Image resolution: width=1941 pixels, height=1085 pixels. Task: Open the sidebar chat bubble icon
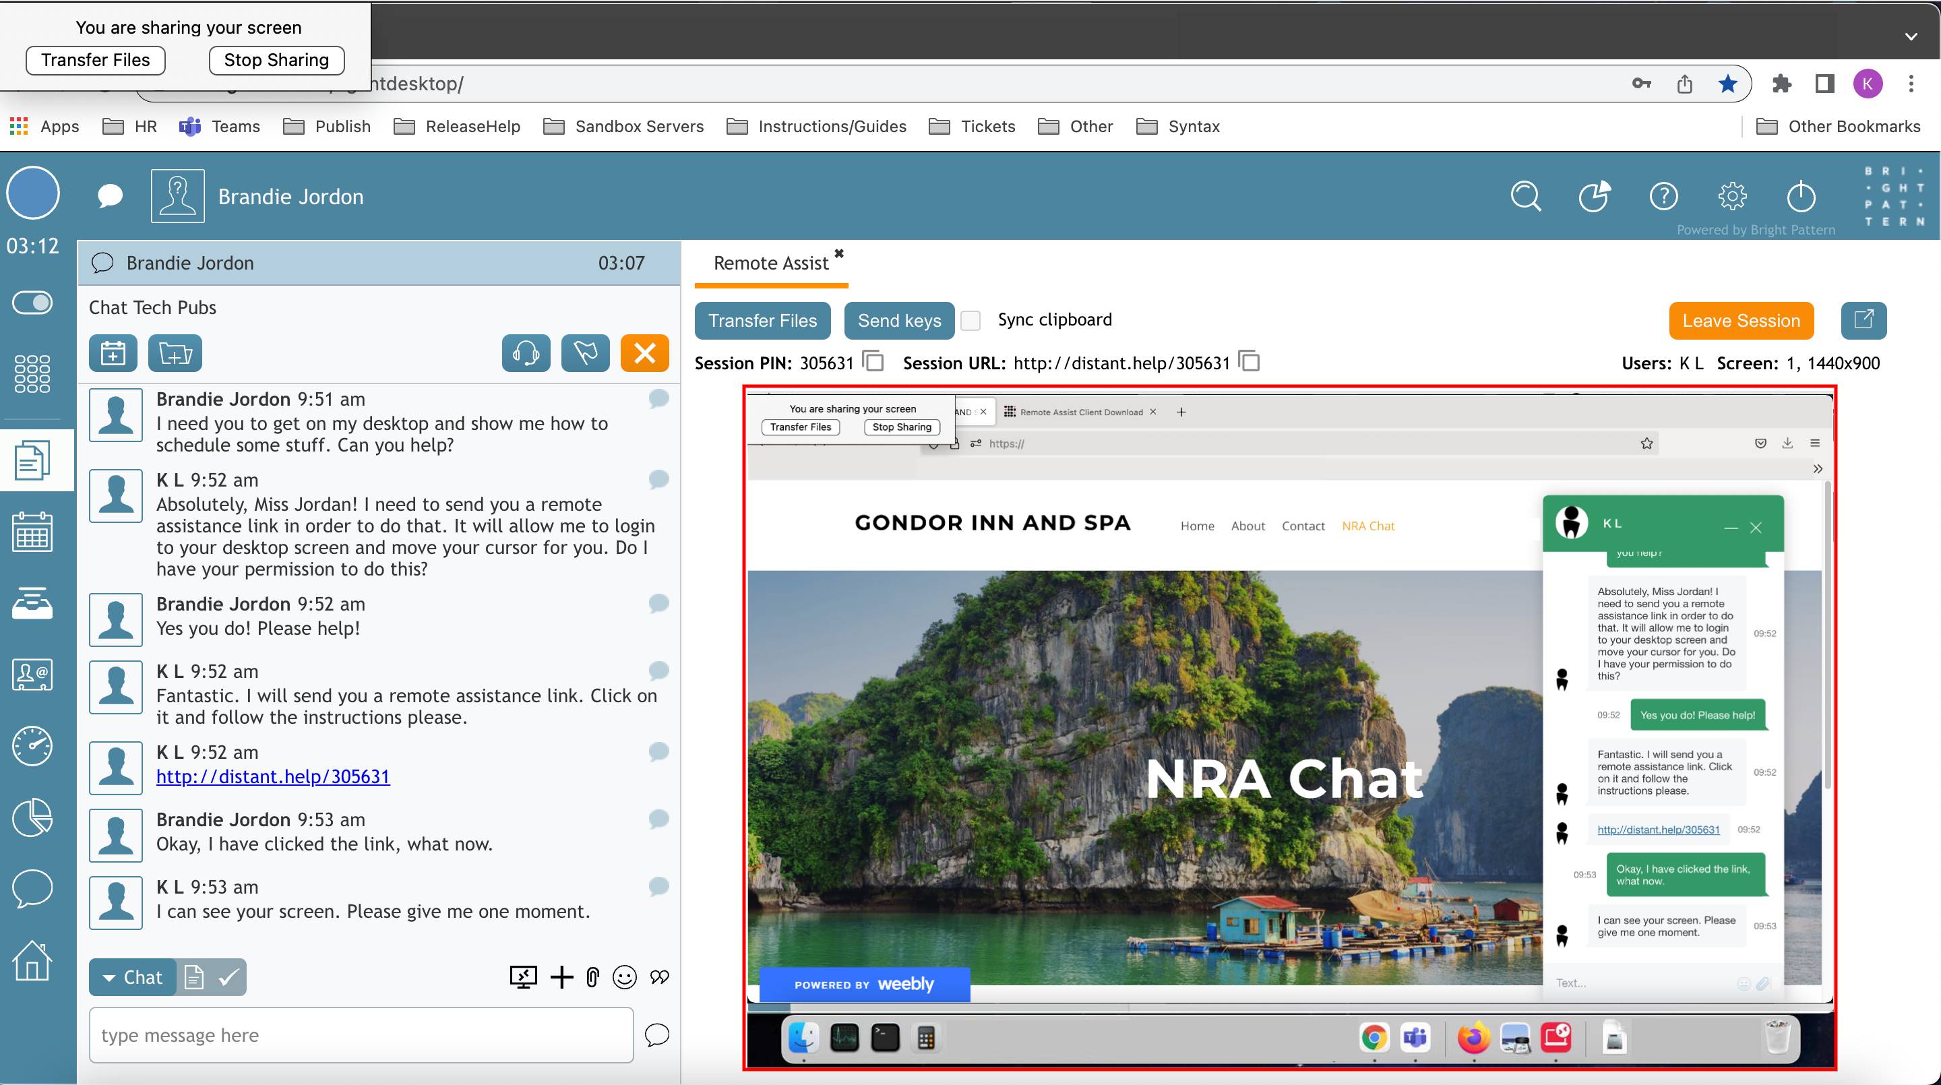click(x=32, y=888)
